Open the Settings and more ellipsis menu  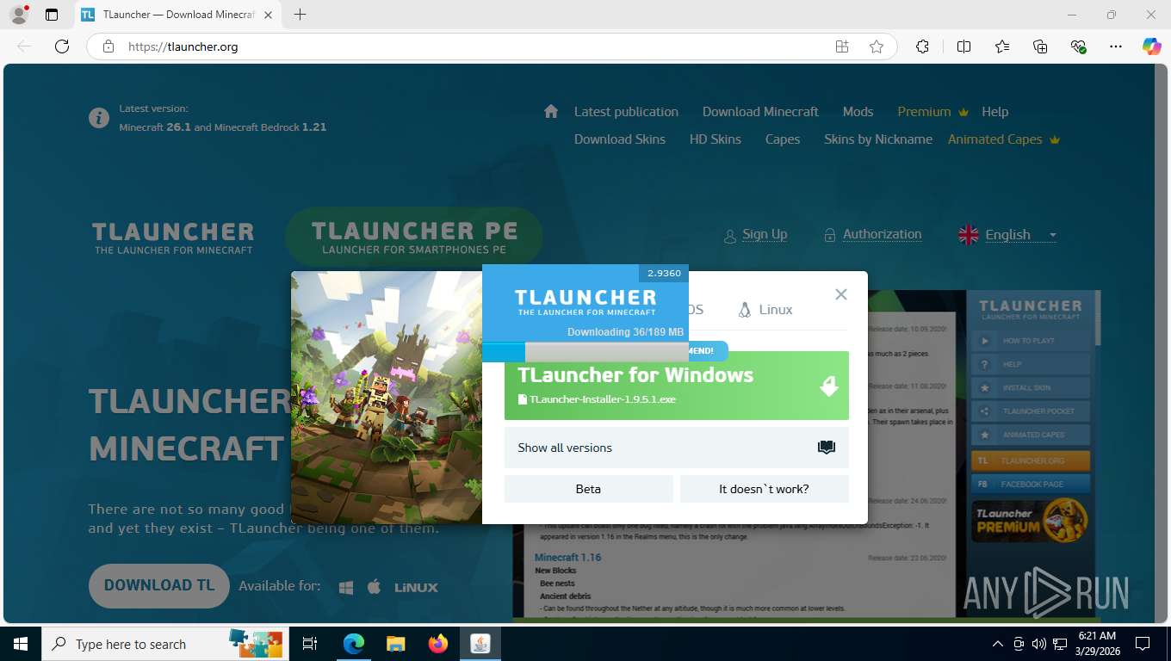(1116, 46)
